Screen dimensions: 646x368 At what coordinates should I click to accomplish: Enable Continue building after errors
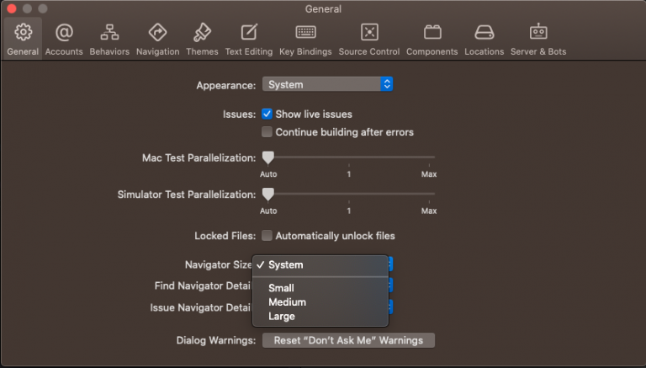click(x=267, y=132)
